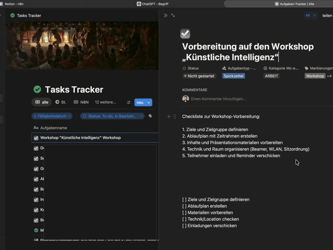Open the Kategorie Wo w... property label
Viewport: 333px width, 250px height.
281,68
